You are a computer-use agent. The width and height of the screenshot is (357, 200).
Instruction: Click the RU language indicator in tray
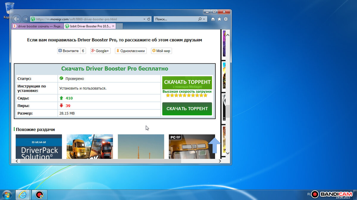pos(309,194)
